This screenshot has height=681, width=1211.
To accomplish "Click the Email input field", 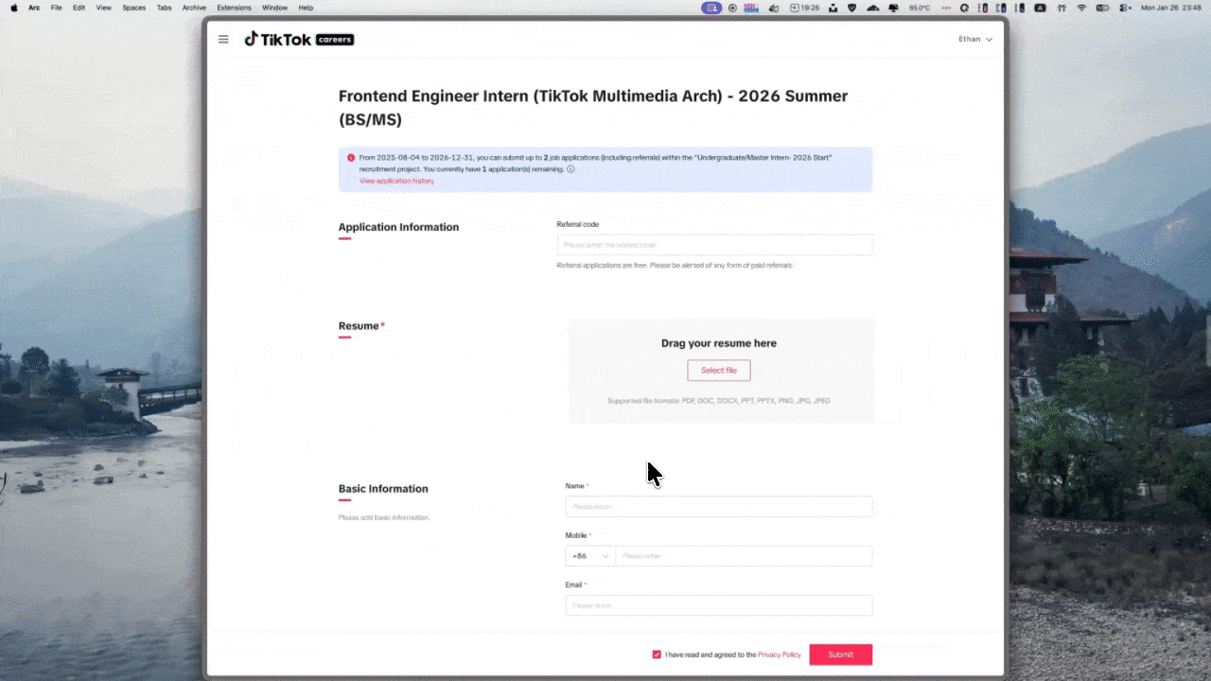I will click(718, 605).
